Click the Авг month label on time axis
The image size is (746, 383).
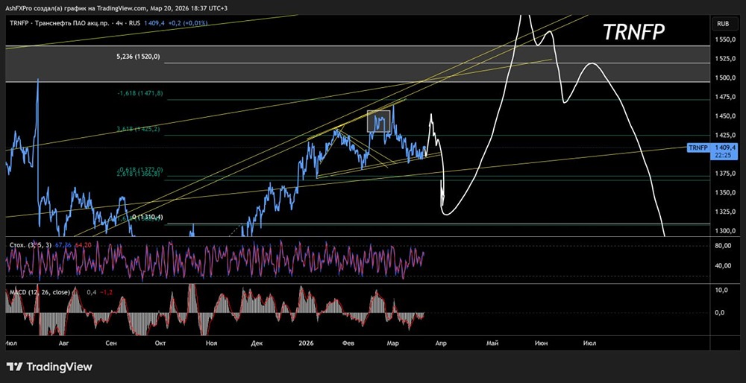point(63,342)
